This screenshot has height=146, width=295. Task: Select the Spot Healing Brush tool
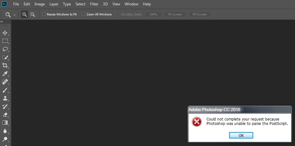pyautogui.click(x=5, y=82)
